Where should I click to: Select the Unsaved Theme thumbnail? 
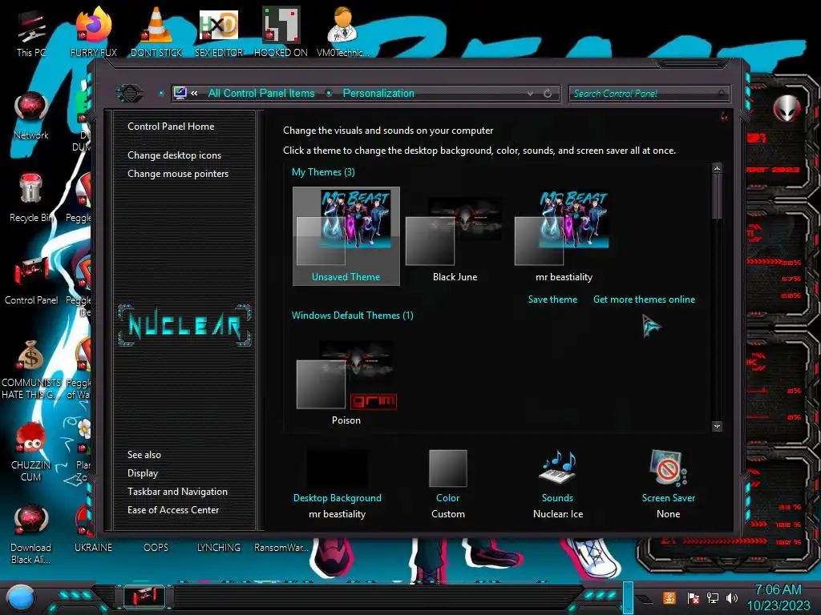tap(346, 236)
